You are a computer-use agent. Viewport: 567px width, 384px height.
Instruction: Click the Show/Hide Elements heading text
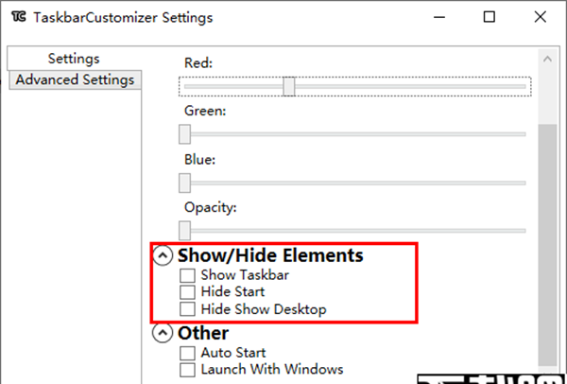tap(270, 255)
